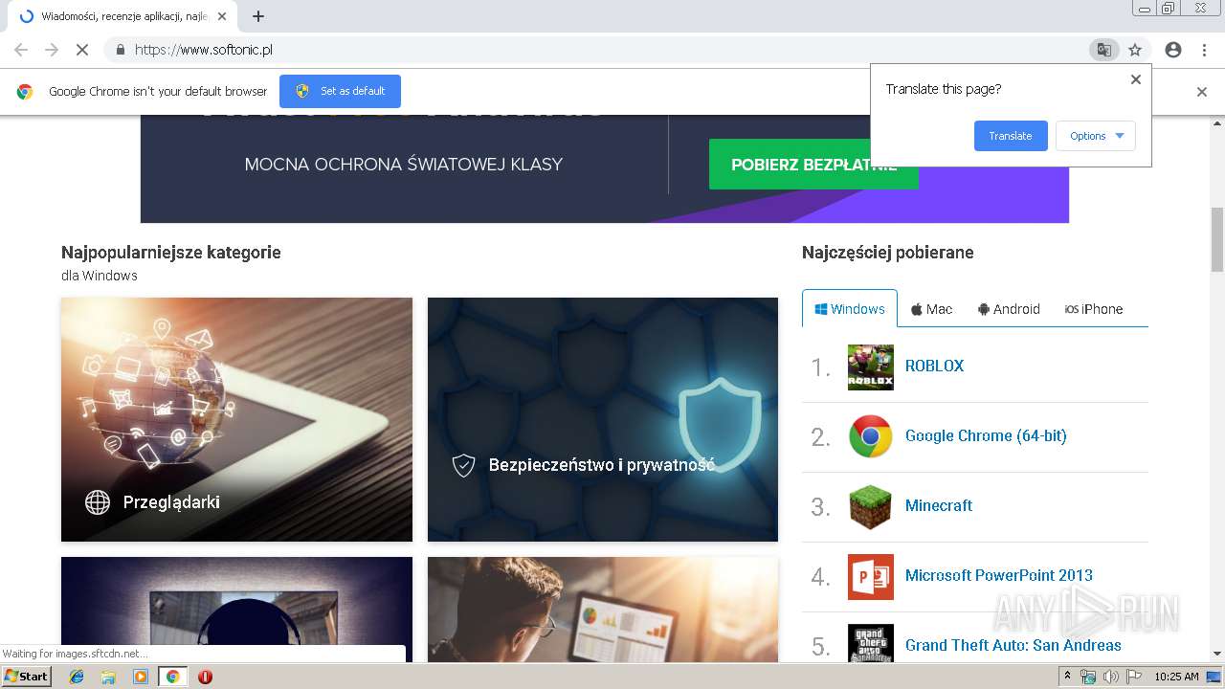This screenshot has height=689, width=1225.
Task: Open the translate icon in address bar
Action: (x=1103, y=50)
